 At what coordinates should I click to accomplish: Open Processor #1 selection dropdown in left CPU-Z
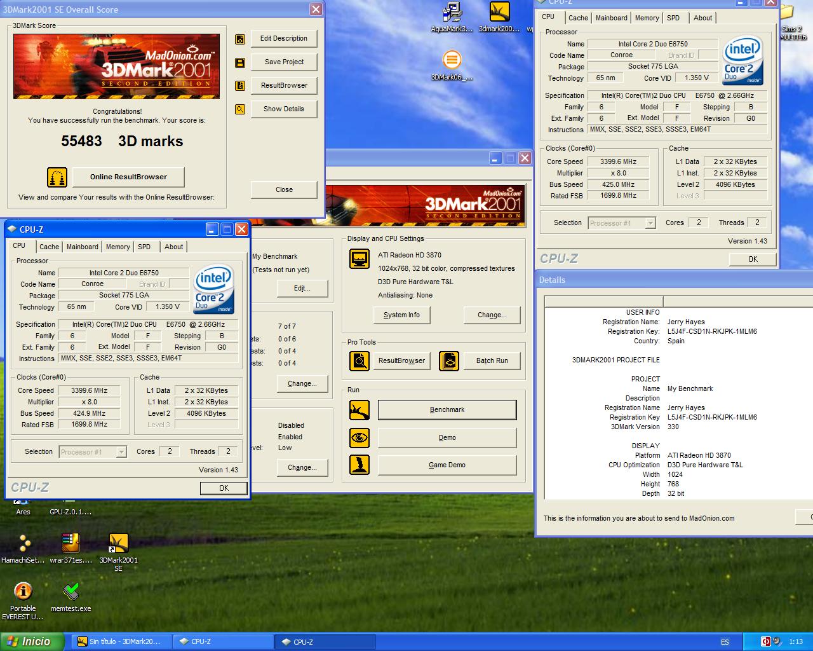coord(93,452)
